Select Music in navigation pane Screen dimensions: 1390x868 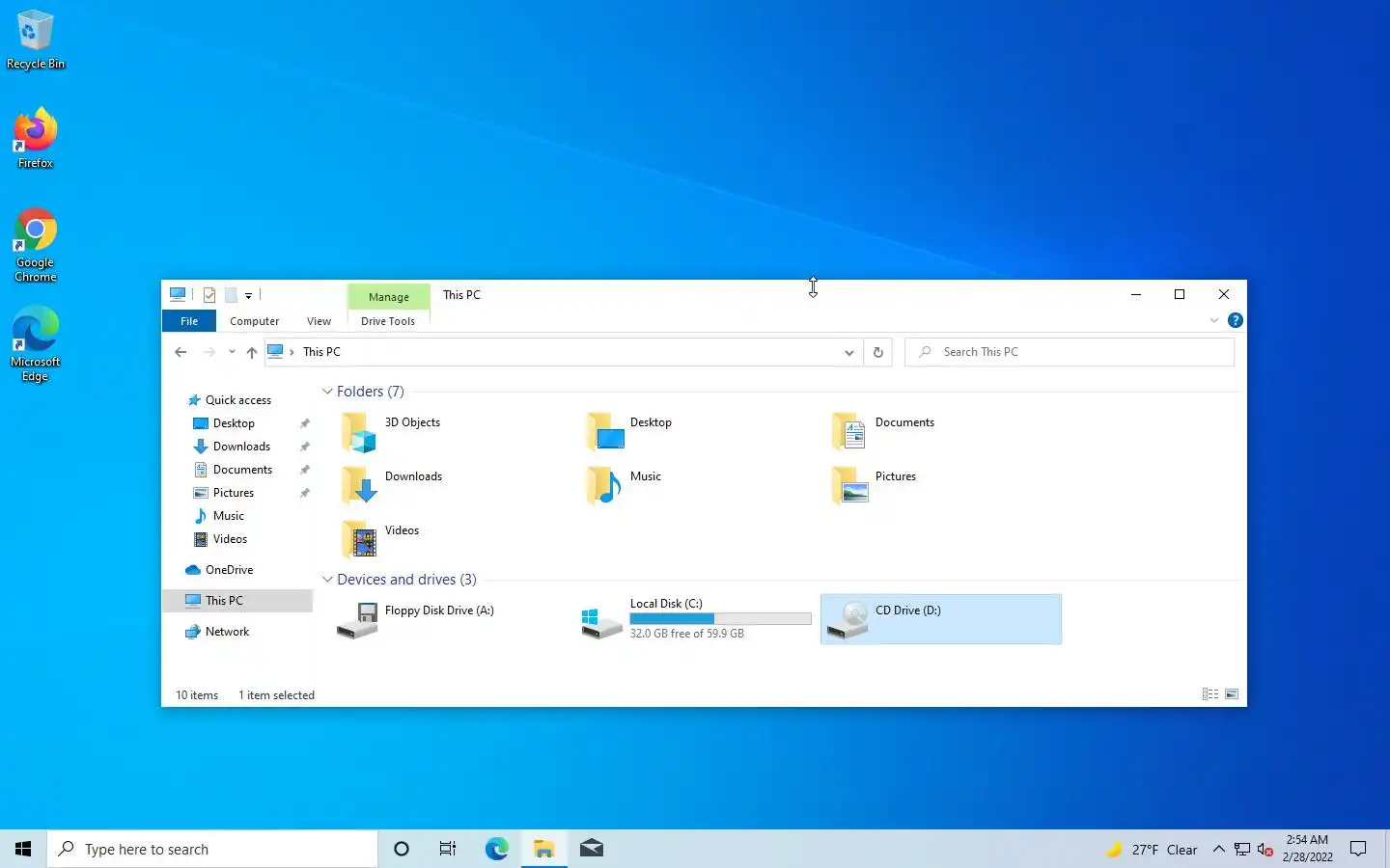click(x=229, y=516)
